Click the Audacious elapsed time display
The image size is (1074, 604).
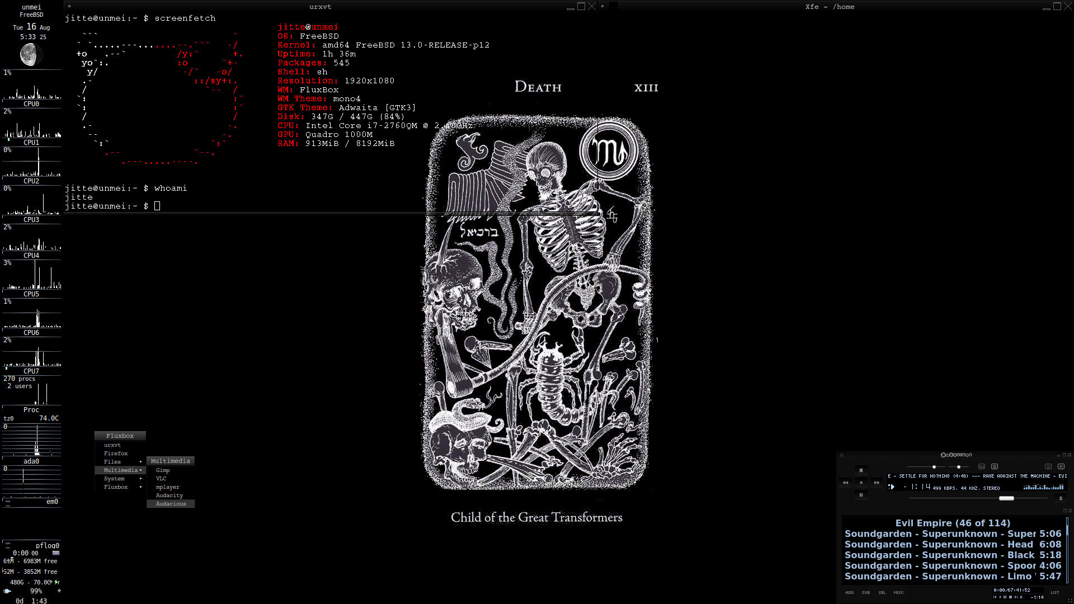pyautogui.click(x=917, y=487)
